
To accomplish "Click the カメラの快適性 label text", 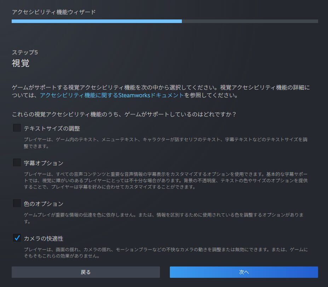I will [x=44, y=238].
